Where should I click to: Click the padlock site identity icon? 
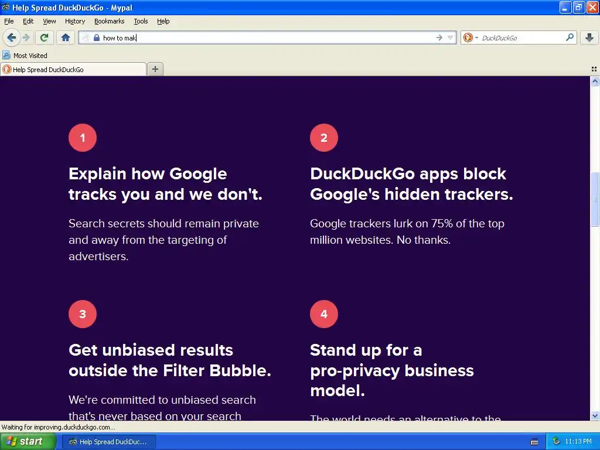coord(97,37)
